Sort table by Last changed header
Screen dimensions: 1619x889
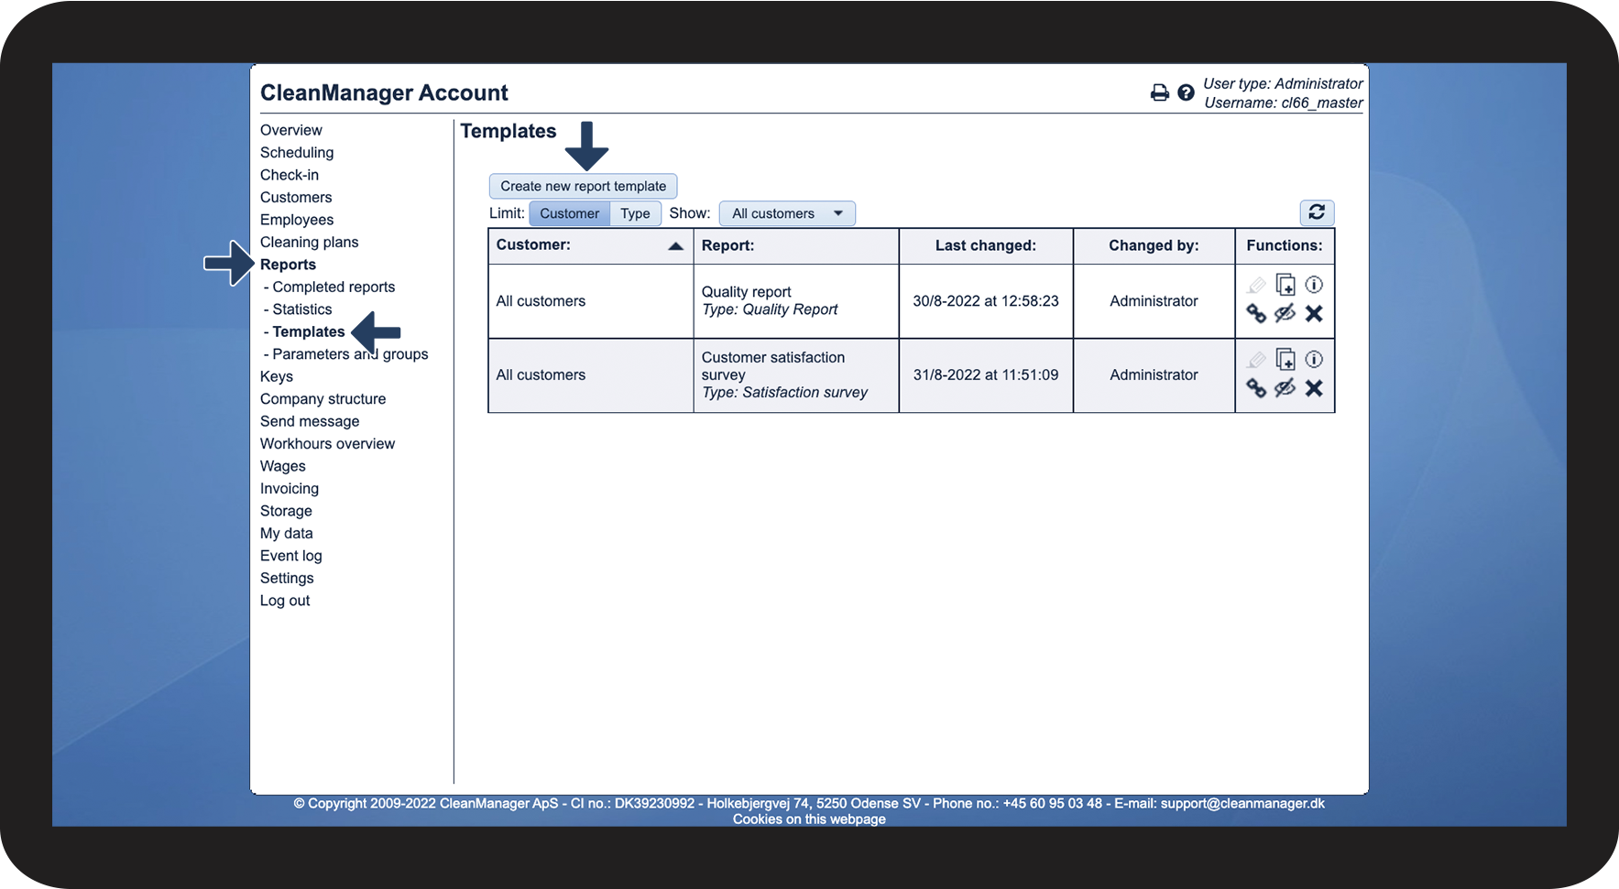tap(986, 245)
